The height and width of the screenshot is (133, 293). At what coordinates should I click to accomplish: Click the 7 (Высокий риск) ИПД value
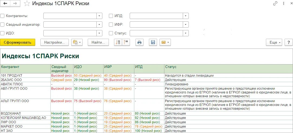tap(147, 80)
